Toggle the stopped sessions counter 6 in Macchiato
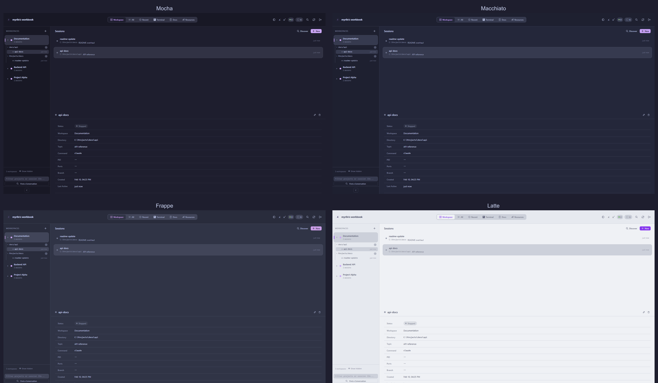 click(628, 20)
